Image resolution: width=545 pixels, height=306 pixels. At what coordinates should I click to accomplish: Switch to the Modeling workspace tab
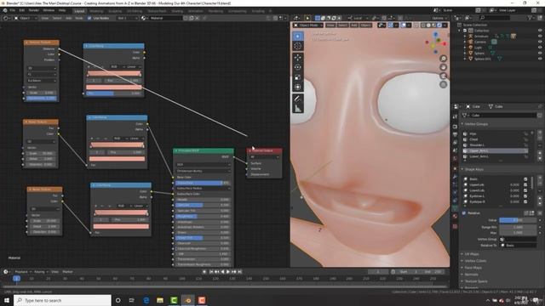(96, 11)
